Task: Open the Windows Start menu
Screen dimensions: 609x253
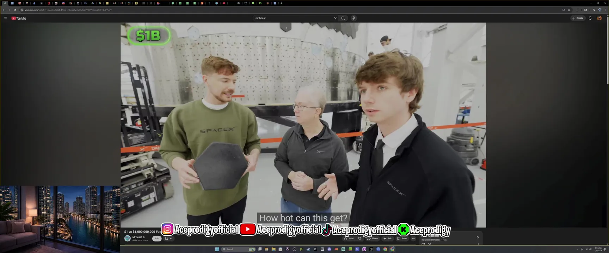Action: tap(217, 249)
